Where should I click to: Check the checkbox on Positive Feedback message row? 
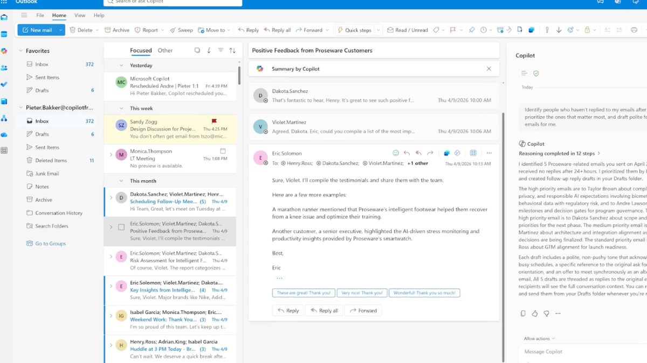coord(121,227)
